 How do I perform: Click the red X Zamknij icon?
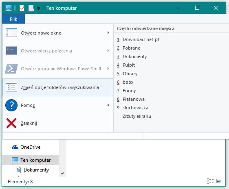pyautogui.click(x=11, y=123)
